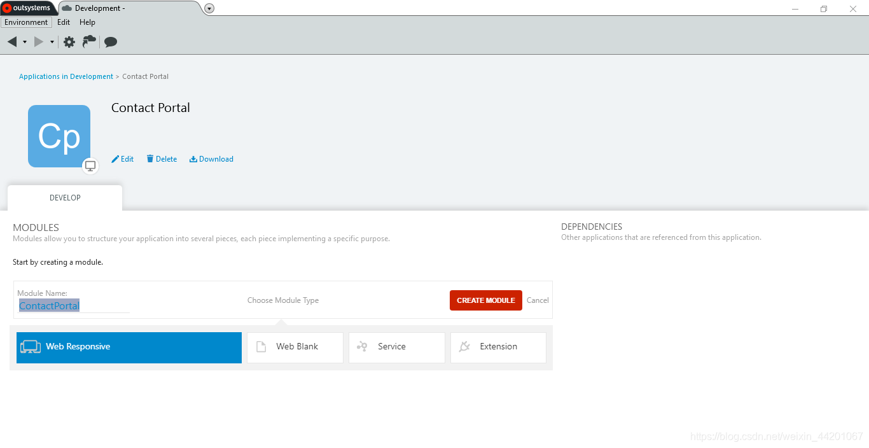The image size is (869, 448).
Task: Click the Web Blank page icon
Action: 261,347
